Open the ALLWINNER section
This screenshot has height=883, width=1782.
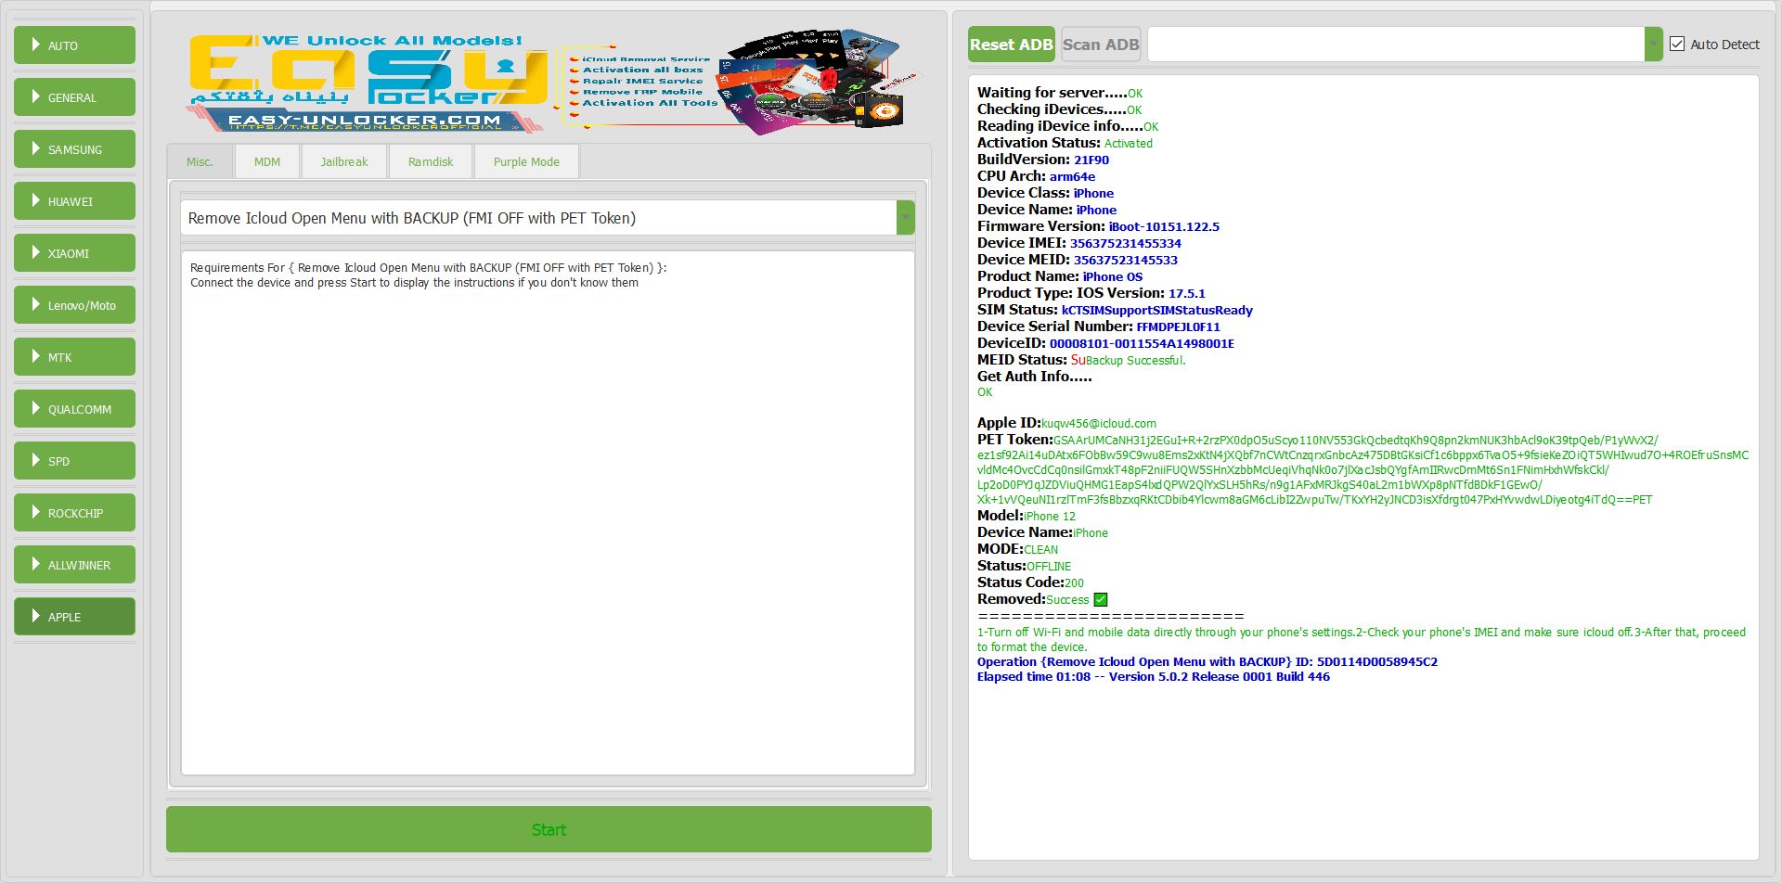click(74, 564)
